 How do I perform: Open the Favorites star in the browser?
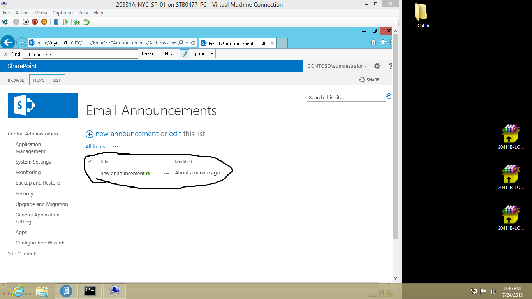point(383,42)
